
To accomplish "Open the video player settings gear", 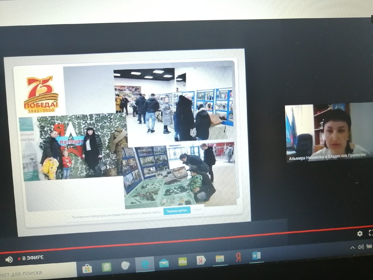I will (x=360, y=233).
